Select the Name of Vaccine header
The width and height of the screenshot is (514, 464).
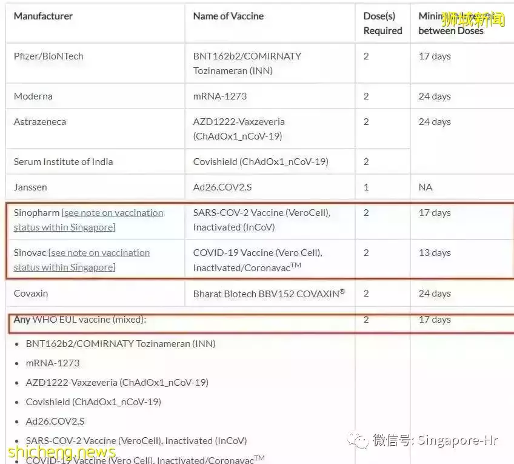pos(228,16)
